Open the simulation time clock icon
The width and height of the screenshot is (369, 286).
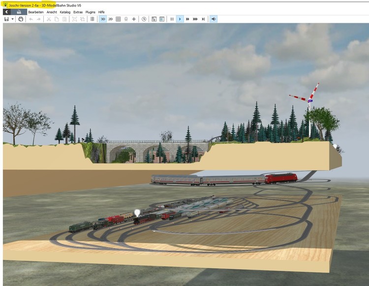click(144, 19)
